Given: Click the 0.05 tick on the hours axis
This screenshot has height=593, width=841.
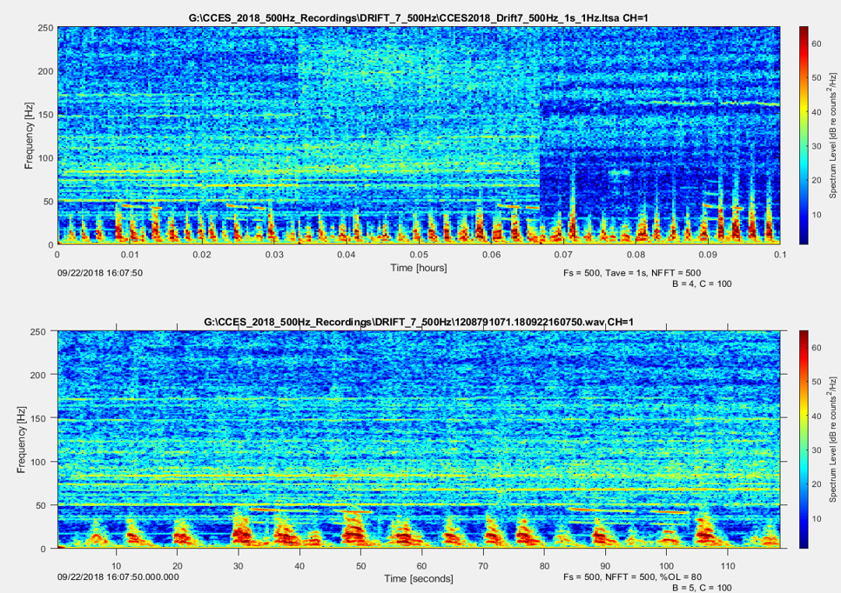Looking at the screenshot, I should 419,255.
